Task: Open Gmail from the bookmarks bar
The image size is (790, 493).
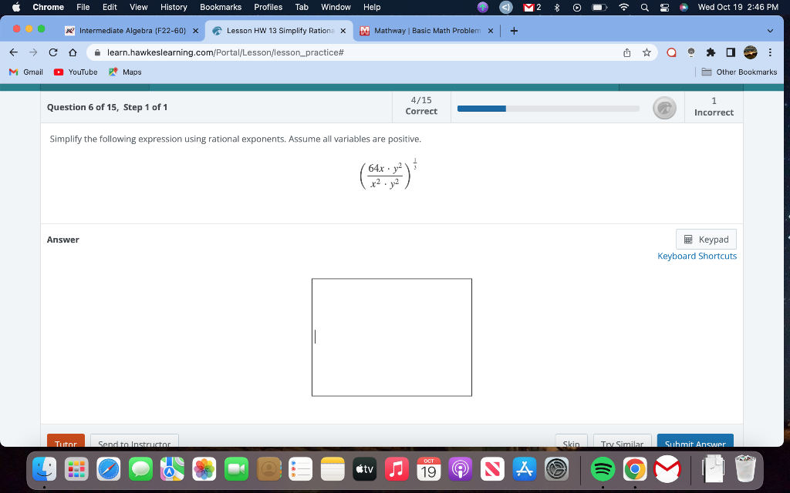Action: pyautogui.click(x=25, y=72)
